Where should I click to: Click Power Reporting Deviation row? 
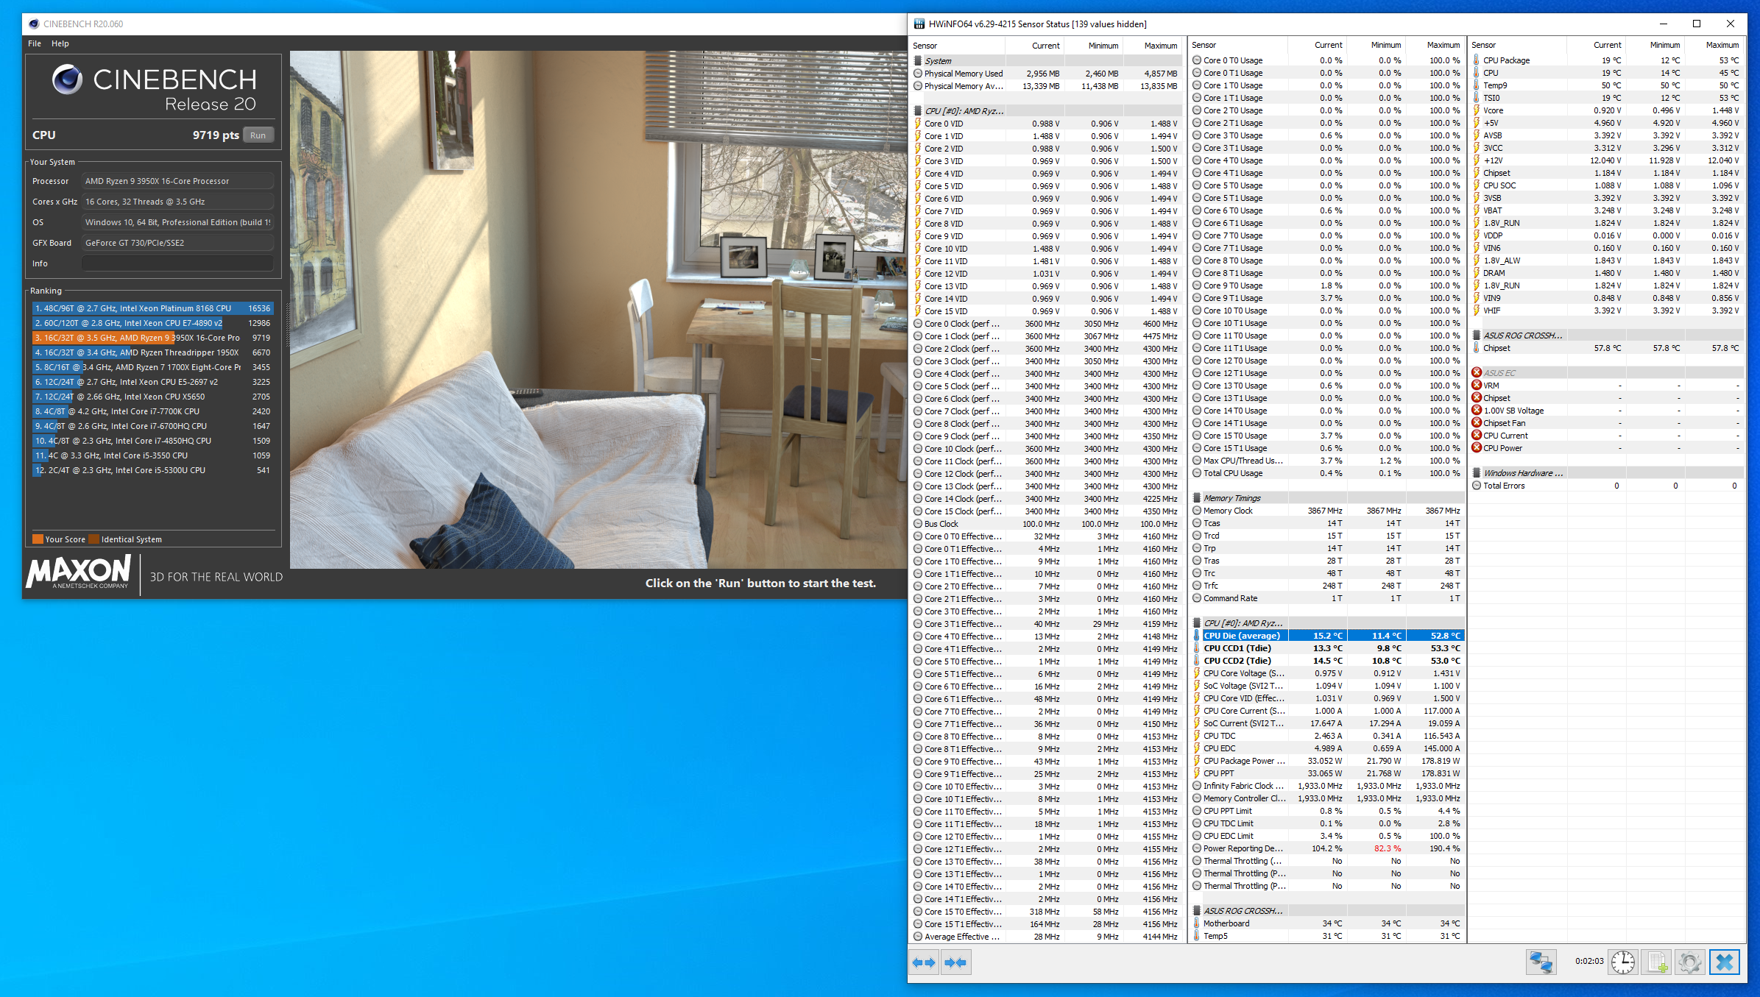[x=1329, y=848]
